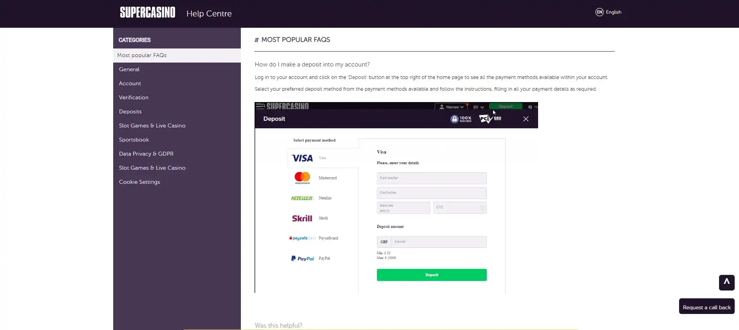Open the Account category
Screen dimensions: 739x330
pos(177,84)
